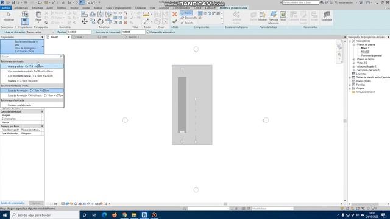390x219 pixels.
Task: Click the Descansillo component button
Action: click(189, 18)
